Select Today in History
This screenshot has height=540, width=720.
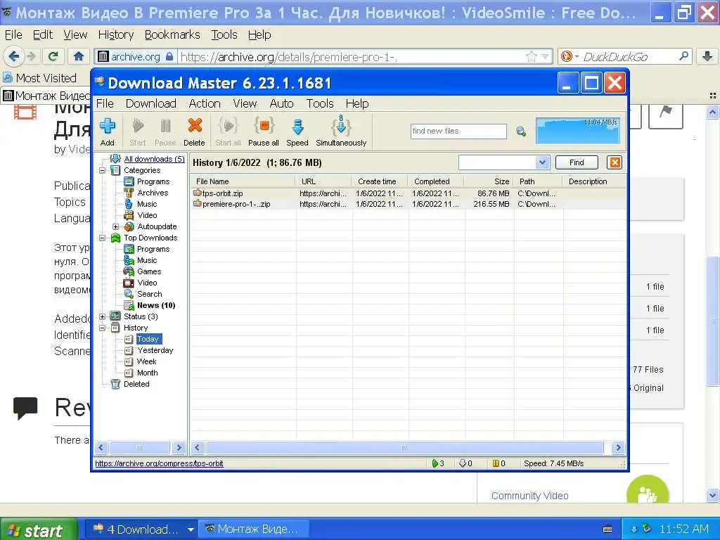148,339
